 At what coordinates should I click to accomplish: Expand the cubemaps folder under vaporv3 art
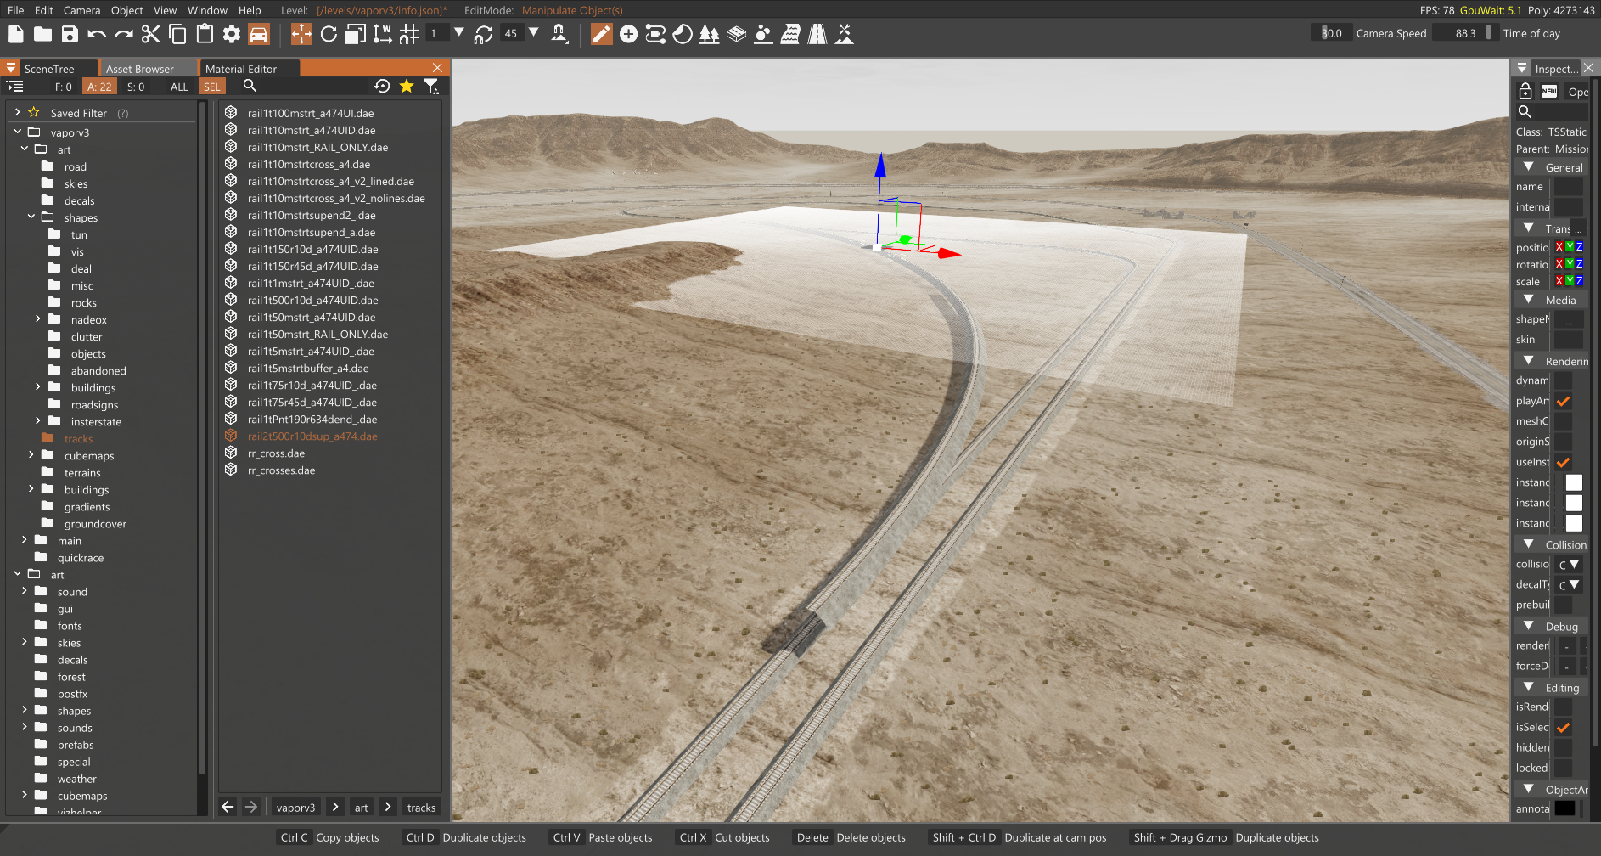coord(31,455)
